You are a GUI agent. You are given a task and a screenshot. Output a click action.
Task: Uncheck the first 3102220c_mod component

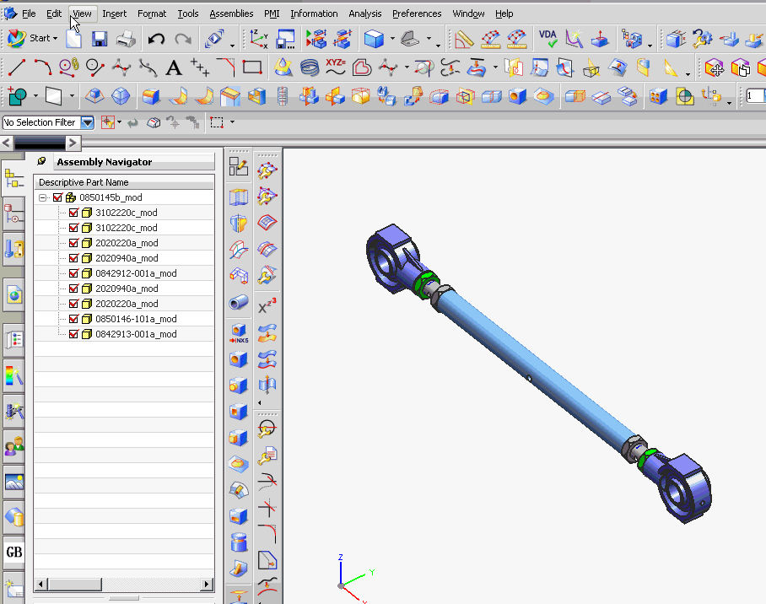coord(73,213)
